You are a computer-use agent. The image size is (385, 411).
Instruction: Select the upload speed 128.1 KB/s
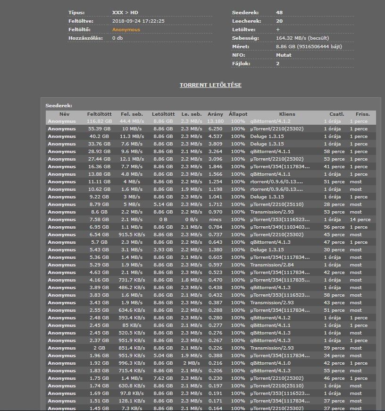coord(132,401)
